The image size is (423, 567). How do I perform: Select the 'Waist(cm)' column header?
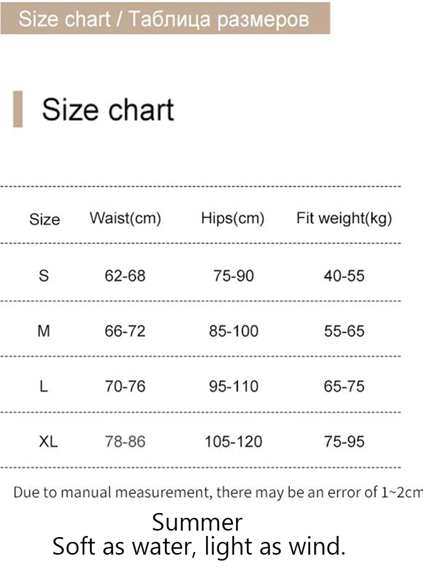pos(125,218)
